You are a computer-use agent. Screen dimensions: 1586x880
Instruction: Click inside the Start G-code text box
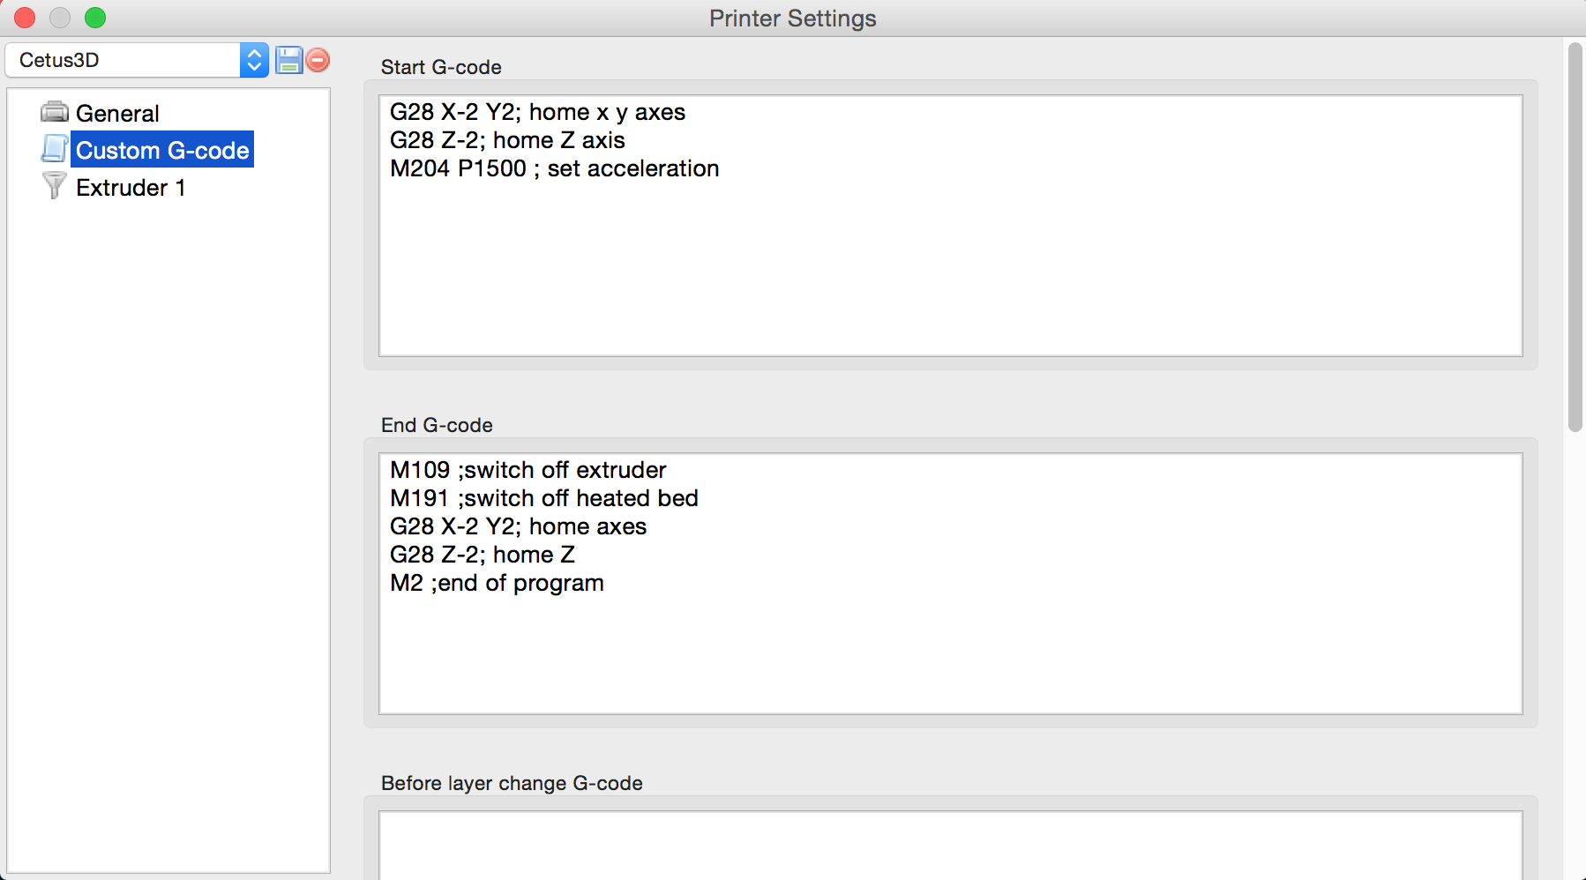point(950,226)
